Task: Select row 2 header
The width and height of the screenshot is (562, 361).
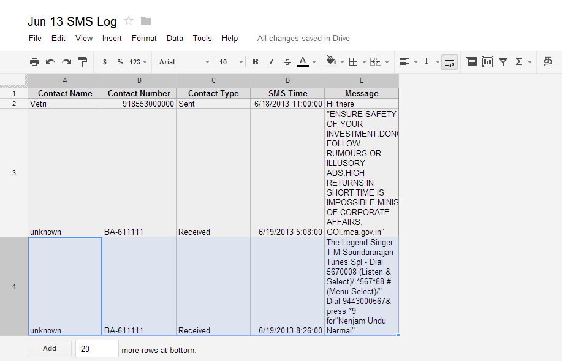Action: click(x=14, y=104)
